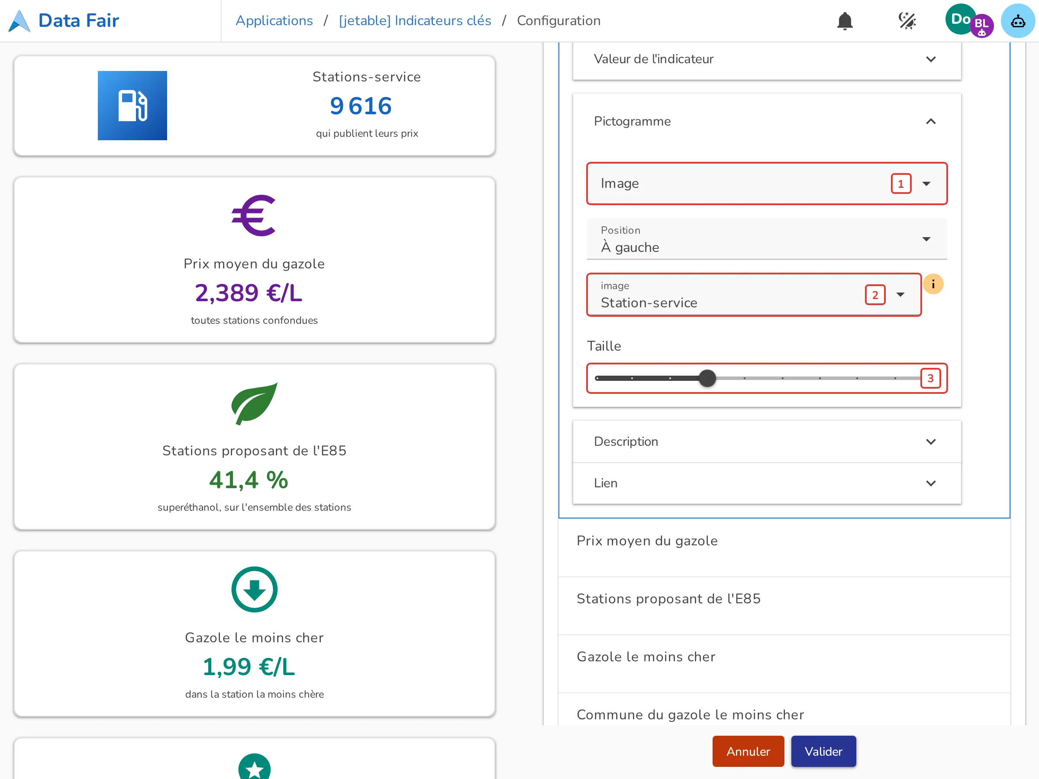Image resolution: width=1039 pixels, height=779 pixels.
Task: Go to Applications breadcrumb
Action: [274, 21]
